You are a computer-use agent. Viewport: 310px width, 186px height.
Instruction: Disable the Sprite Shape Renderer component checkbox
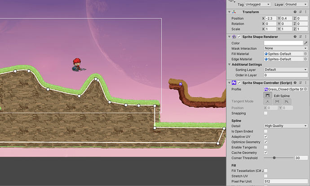[239, 37]
